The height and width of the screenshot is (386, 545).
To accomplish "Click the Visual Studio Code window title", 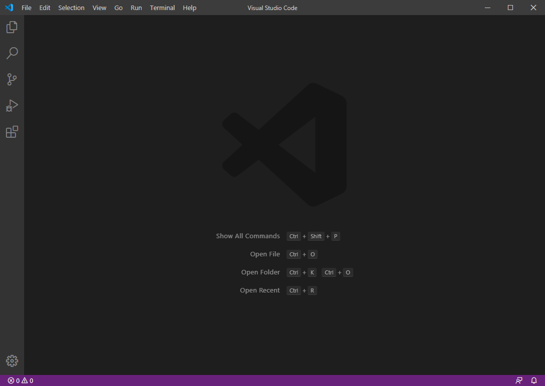I will (x=272, y=8).
